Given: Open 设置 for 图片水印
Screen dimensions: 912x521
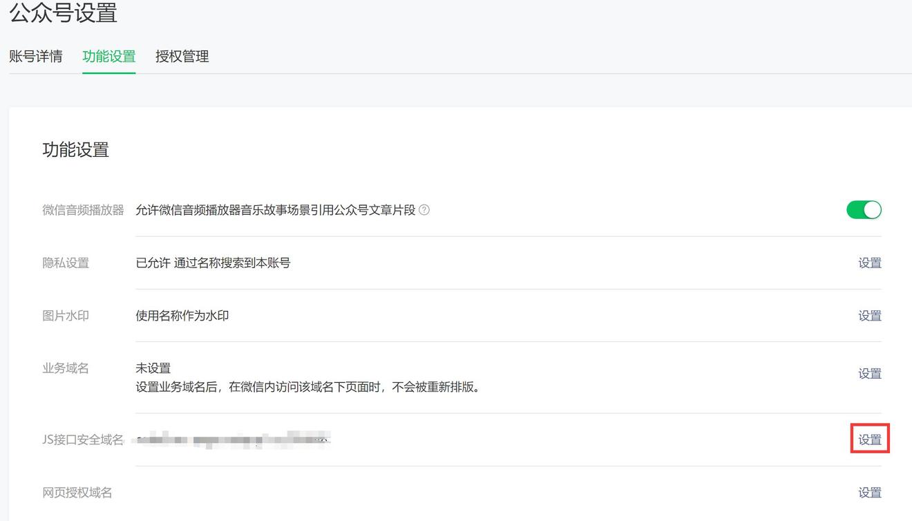Looking at the screenshot, I should tap(869, 316).
